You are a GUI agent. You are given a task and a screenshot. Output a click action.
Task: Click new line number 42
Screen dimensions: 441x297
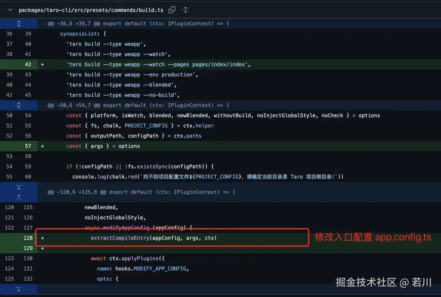pyautogui.click(x=28, y=64)
